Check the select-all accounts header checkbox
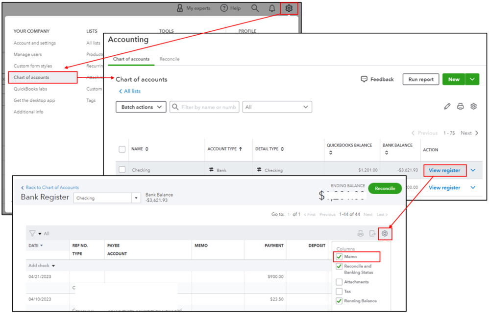The width and height of the screenshot is (489, 315). [x=122, y=149]
